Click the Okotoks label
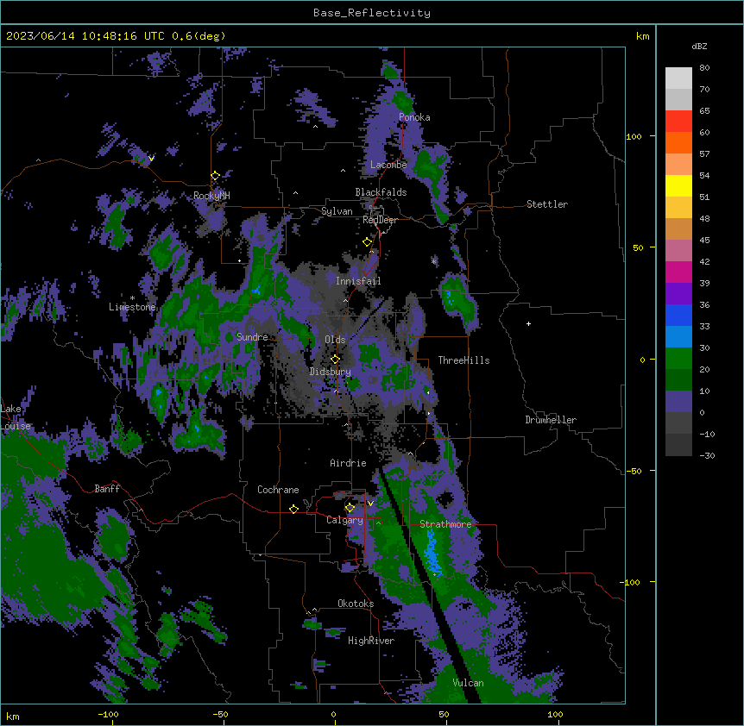This screenshot has width=744, height=726. click(356, 604)
